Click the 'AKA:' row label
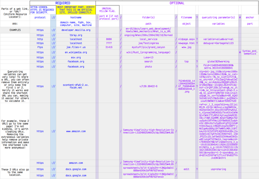The height and width of the screenshot is (179, 259). pyautogui.click(x=15, y=24)
